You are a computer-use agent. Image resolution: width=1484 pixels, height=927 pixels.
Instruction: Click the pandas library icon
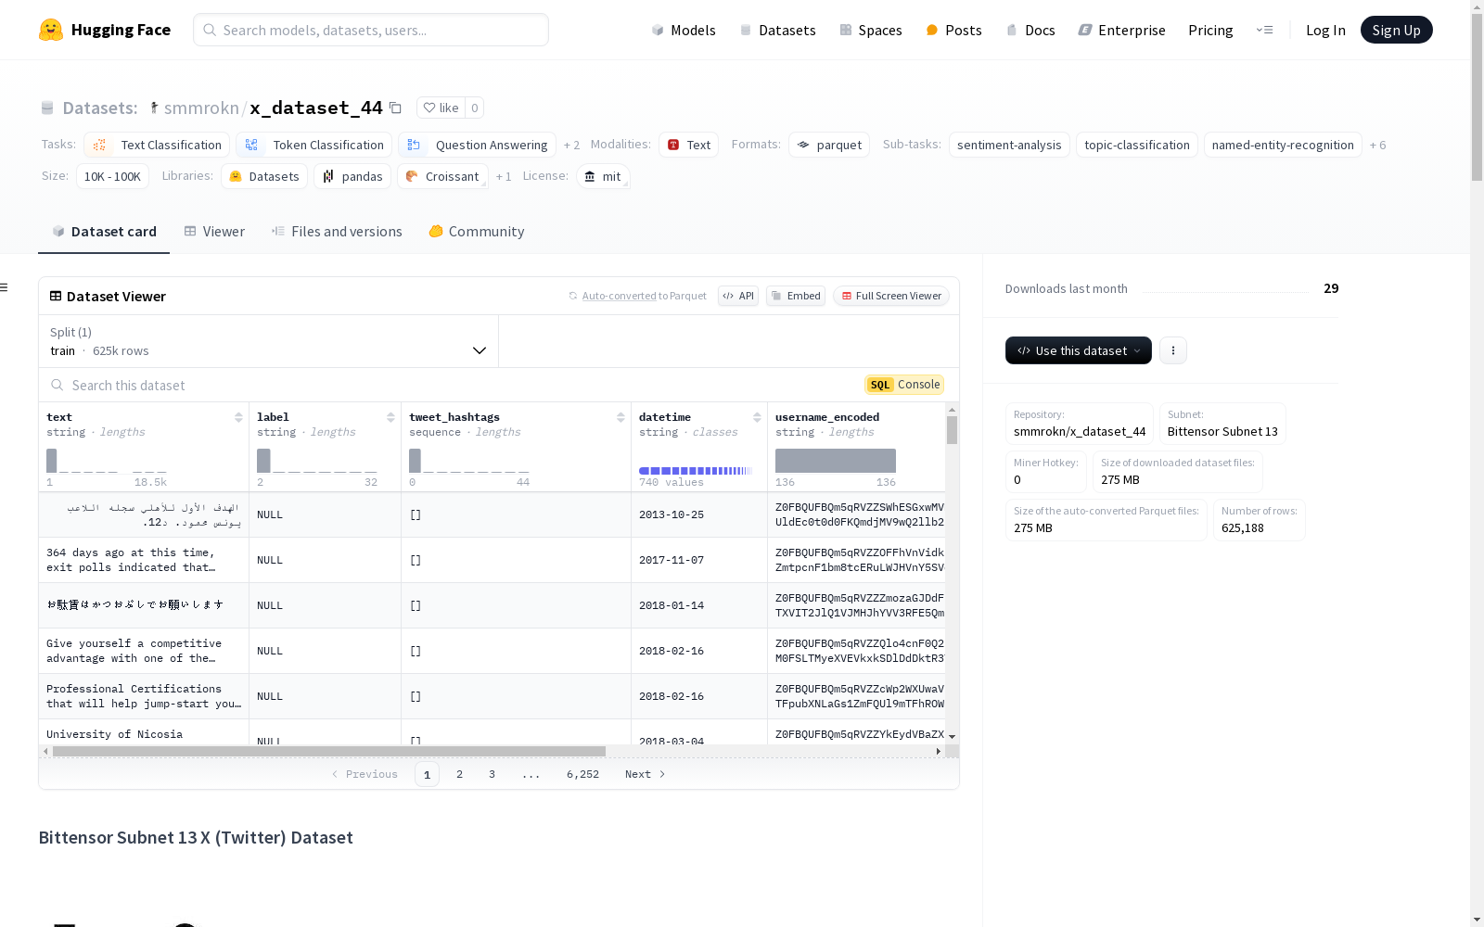pyautogui.click(x=328, y=176)
